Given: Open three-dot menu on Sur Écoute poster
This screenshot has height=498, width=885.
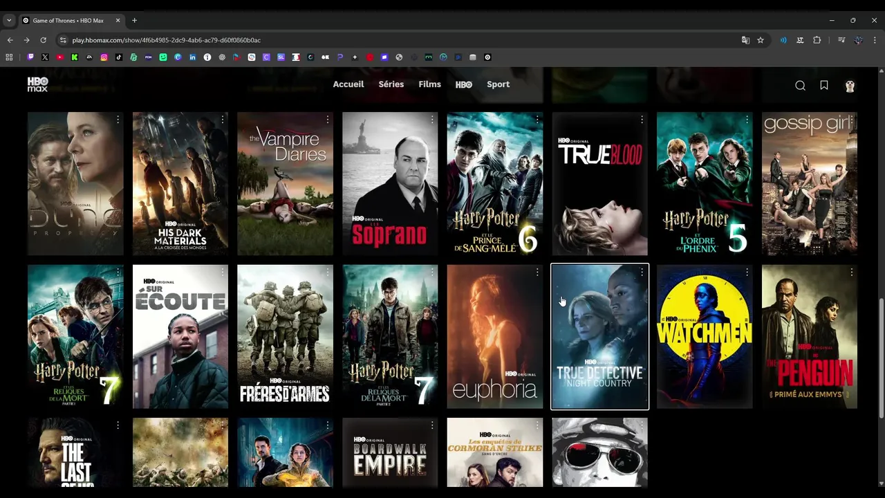Looking at the screenshot, I should 223,273.
